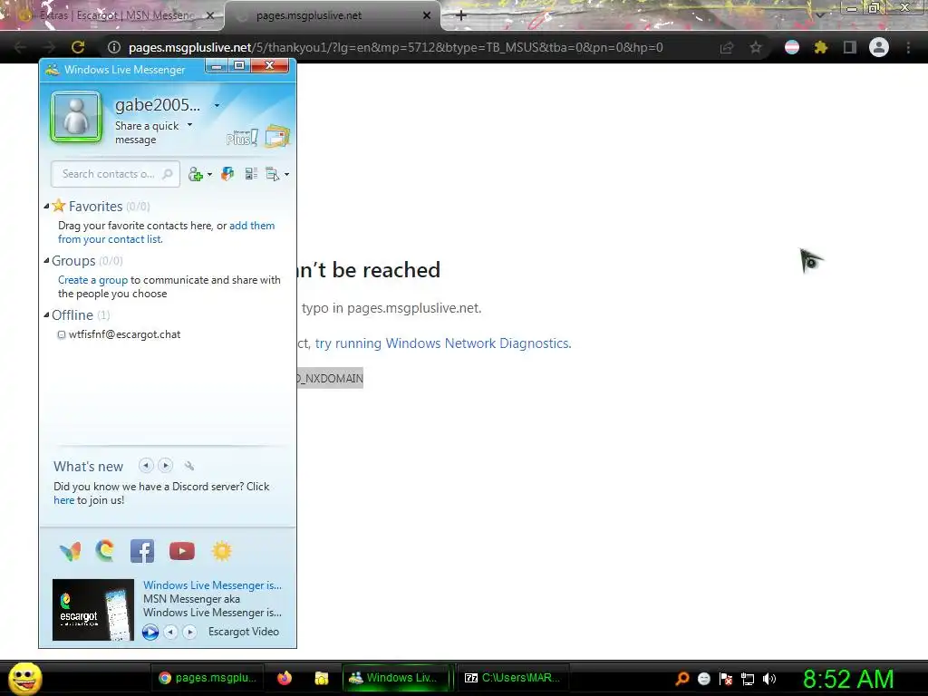The width and height of the screenshot is (928, 696).
Task: Click the search magnifier in contacts box
Action: pos(168,174)
